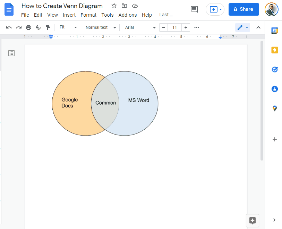Screen dimensions: 282x229
Task: Open Last edit version history link
Action: click(x=165, y=15)
